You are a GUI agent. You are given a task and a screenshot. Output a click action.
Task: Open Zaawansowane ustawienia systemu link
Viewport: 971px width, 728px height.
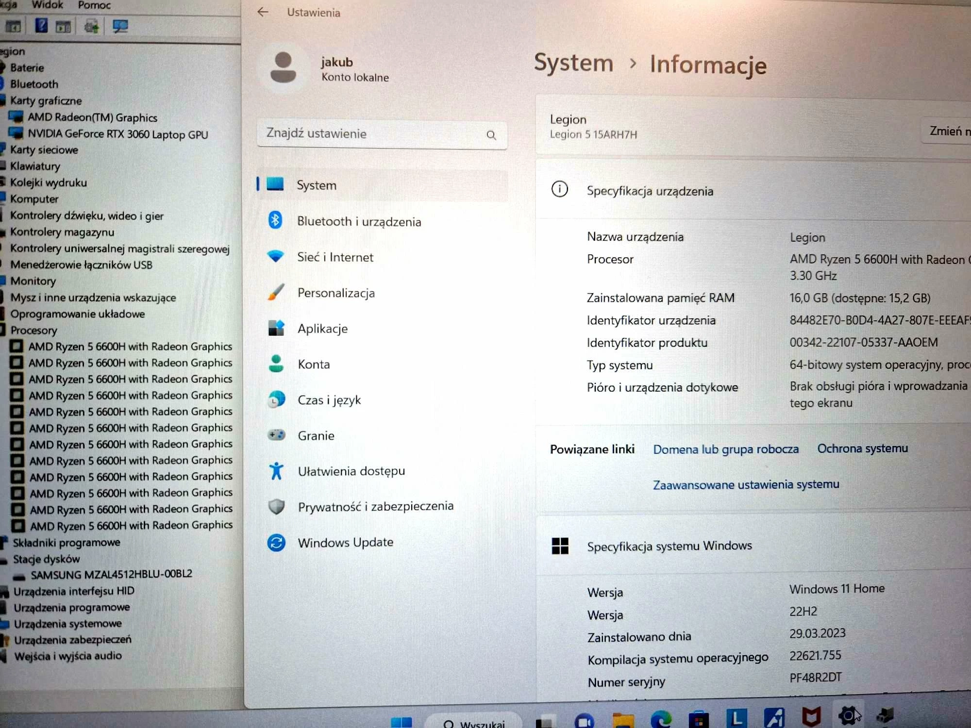click(x=746, y=485)
